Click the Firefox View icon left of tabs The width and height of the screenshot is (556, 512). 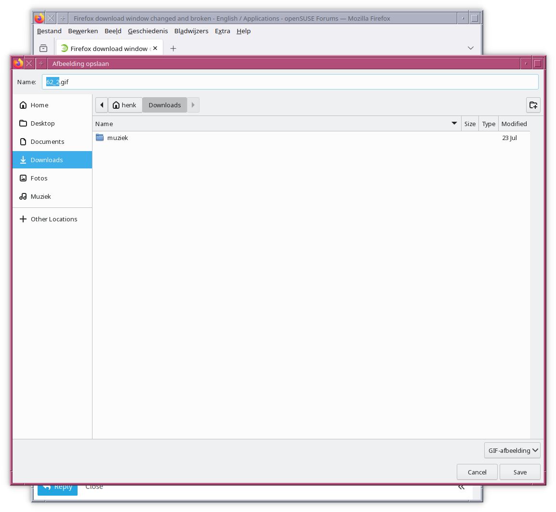43,48
